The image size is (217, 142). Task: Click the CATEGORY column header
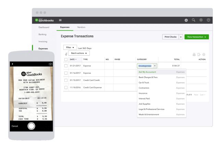[x=142, y=59]
